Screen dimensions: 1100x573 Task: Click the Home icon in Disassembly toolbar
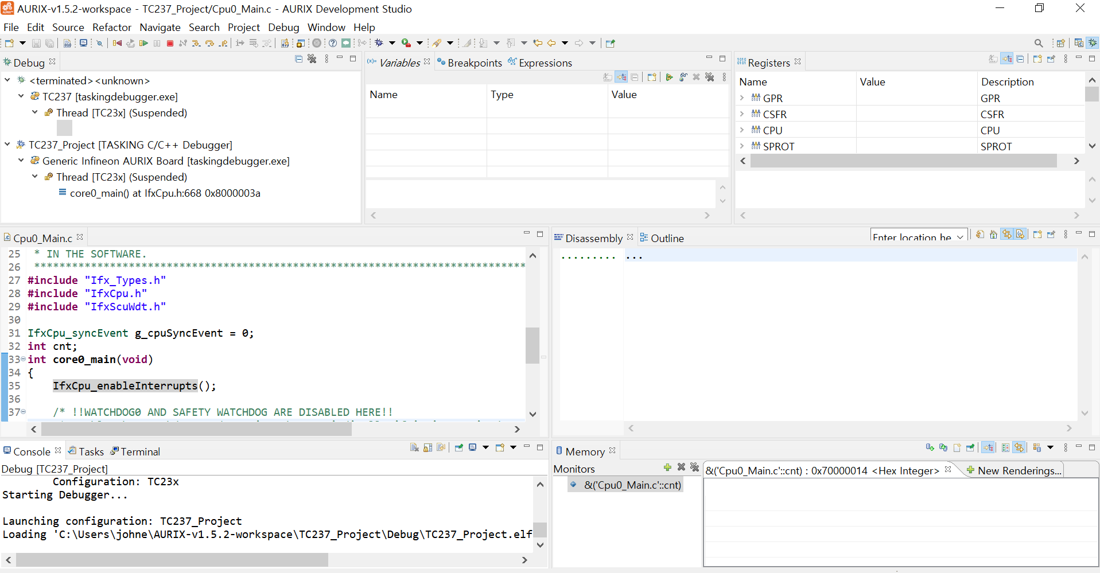point(993,235)
